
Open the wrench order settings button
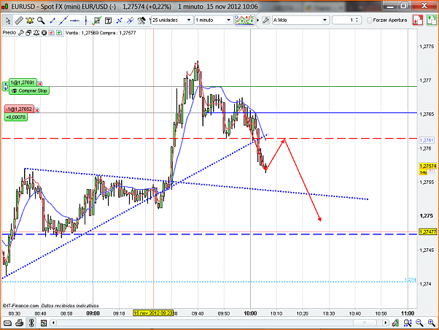266,20
